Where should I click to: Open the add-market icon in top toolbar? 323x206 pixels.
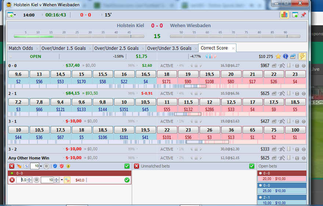(x=10, y=15)
